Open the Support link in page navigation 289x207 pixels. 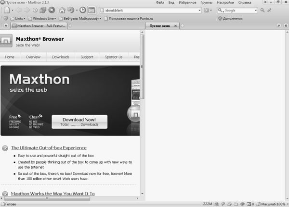pyautogui.click(x=87, y=57)
